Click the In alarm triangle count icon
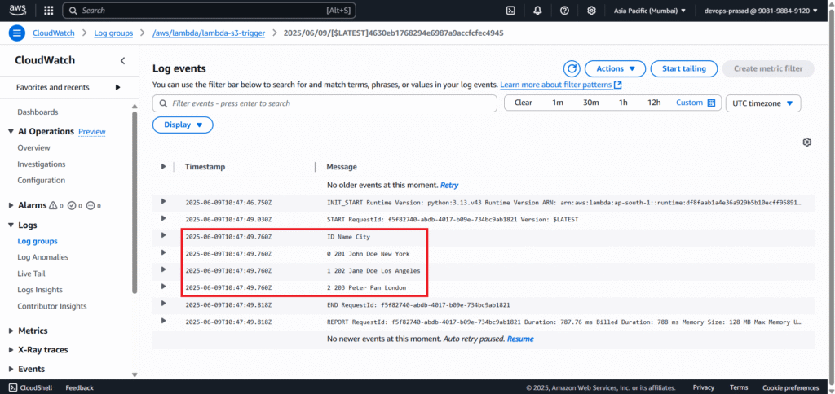The image size is (835, 394). click(x=53, y=205)
